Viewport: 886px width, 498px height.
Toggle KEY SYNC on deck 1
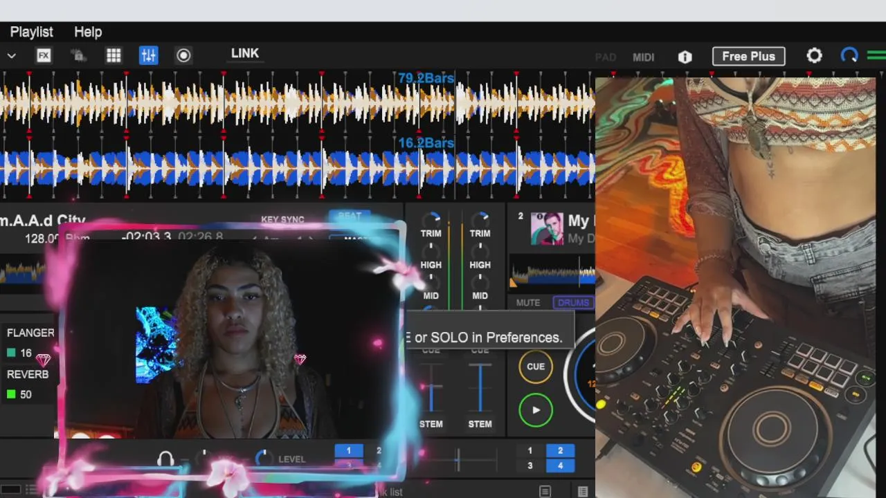(282, 219)
